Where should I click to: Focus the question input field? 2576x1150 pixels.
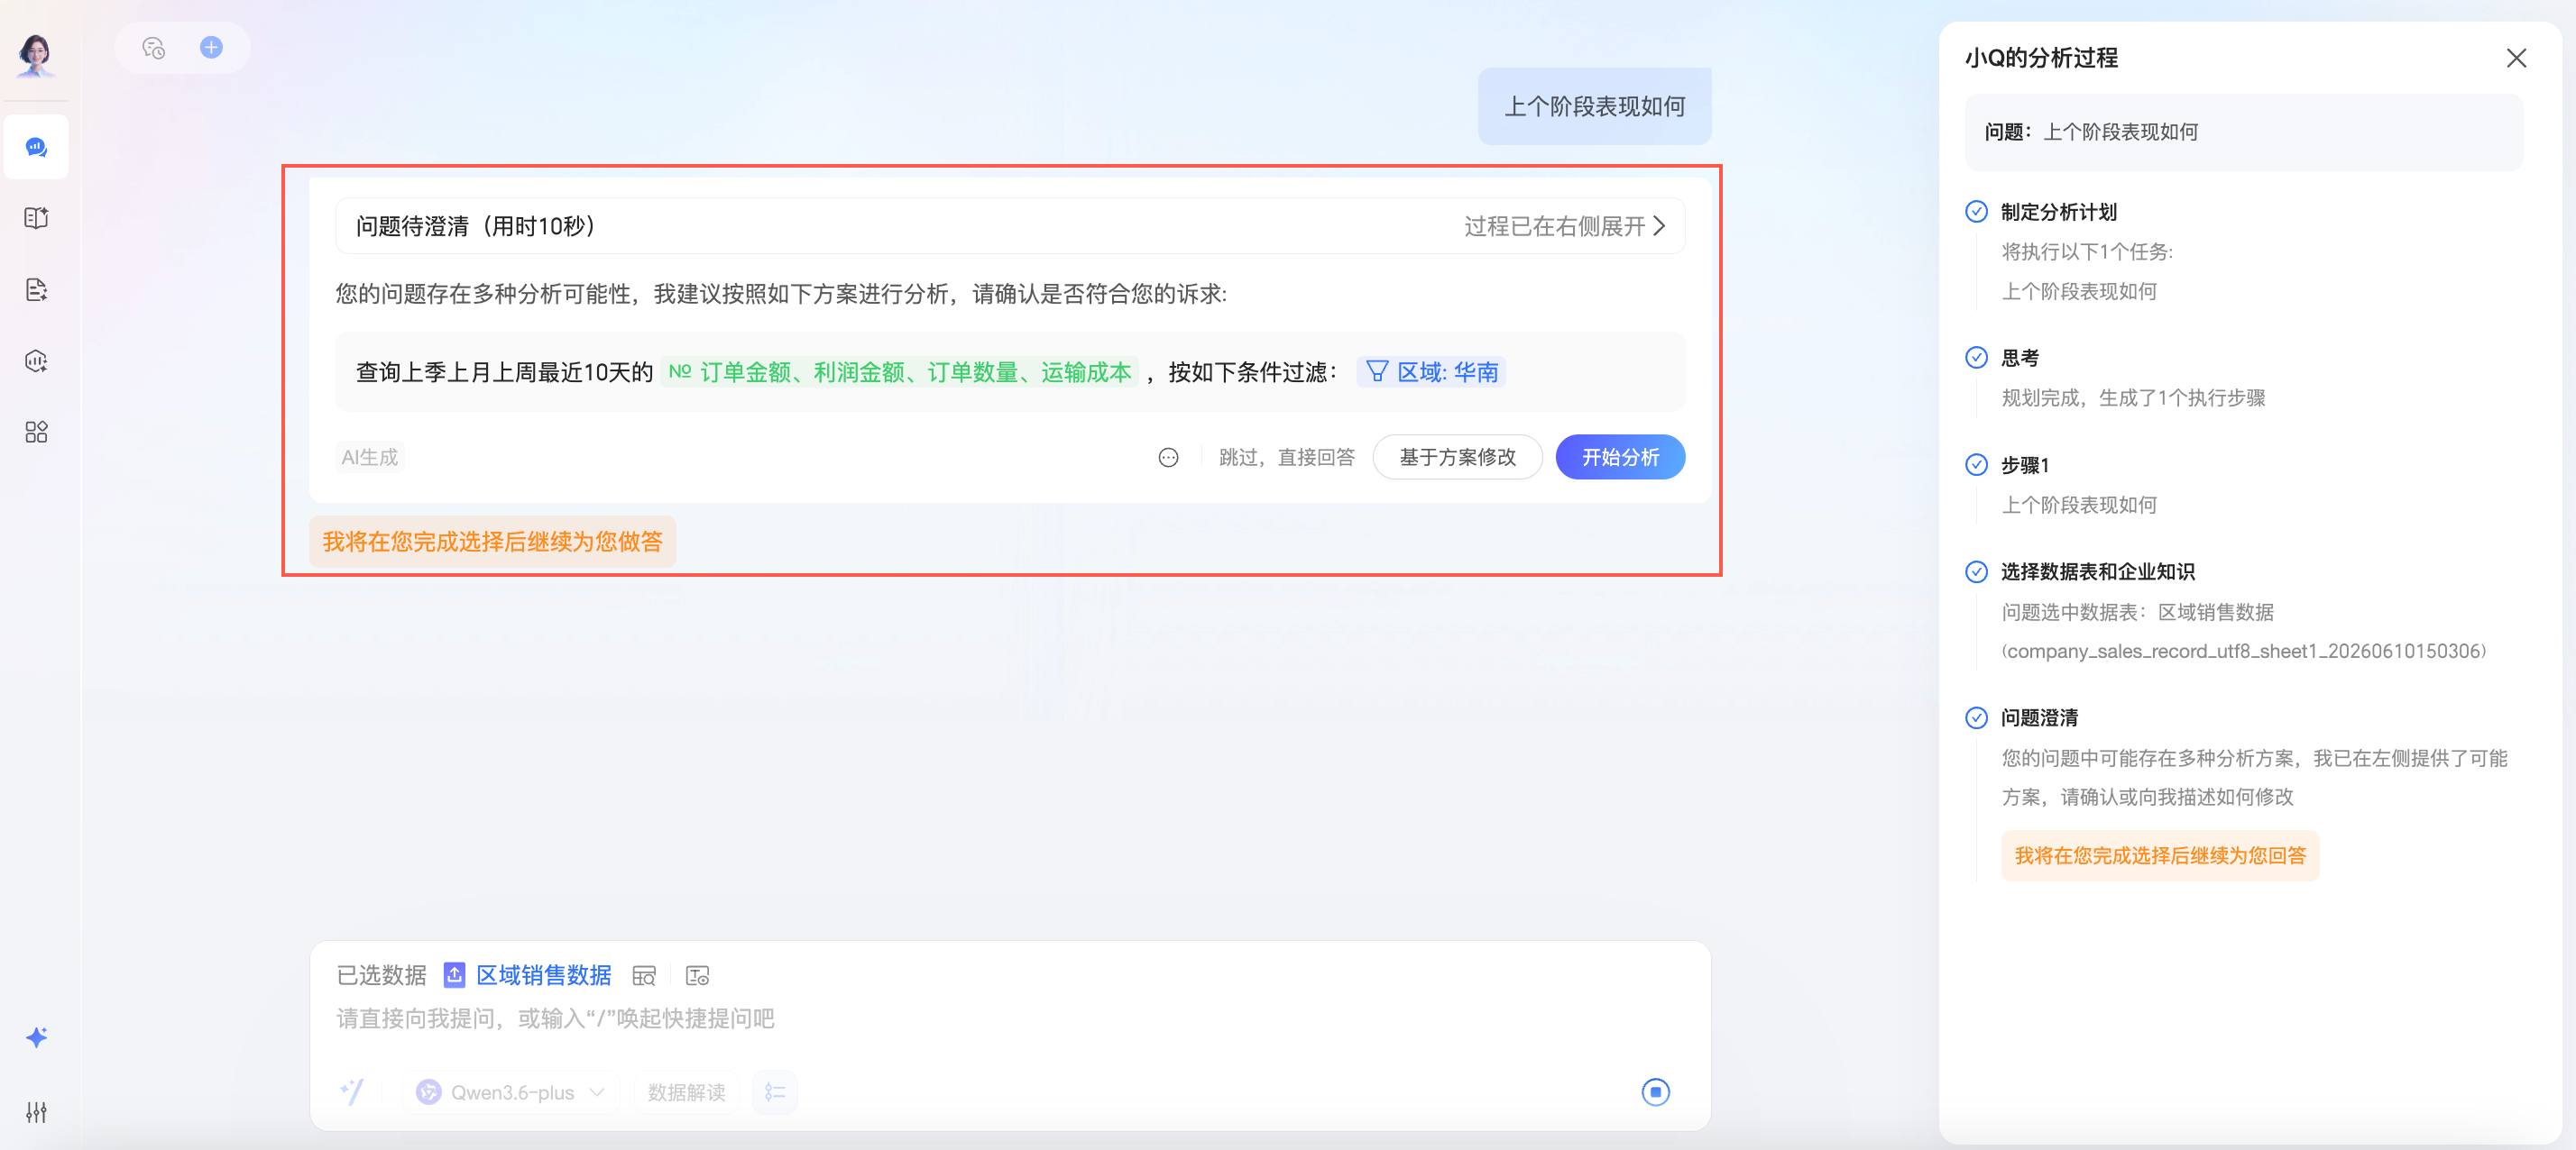pyautogui.click(x=1010, y=1019)
